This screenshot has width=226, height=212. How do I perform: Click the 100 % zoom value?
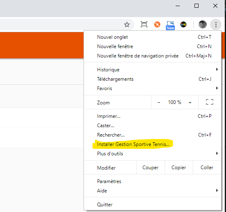pyautogui.click(x=174, y=102)
